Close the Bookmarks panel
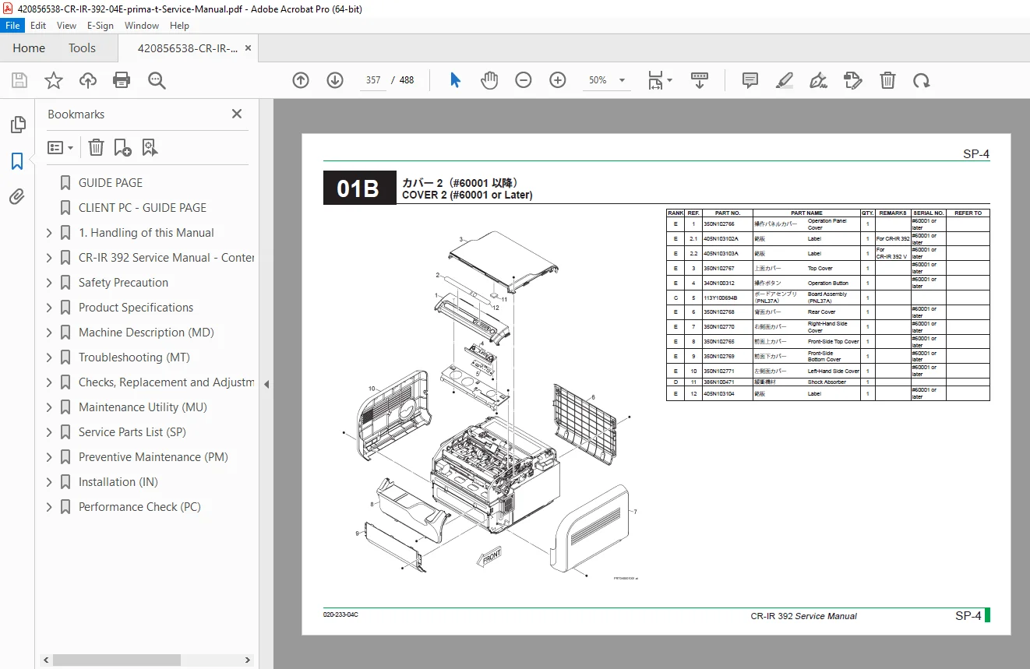The image size is (1030, 669). pyautogui.click(x=237, y=114)
